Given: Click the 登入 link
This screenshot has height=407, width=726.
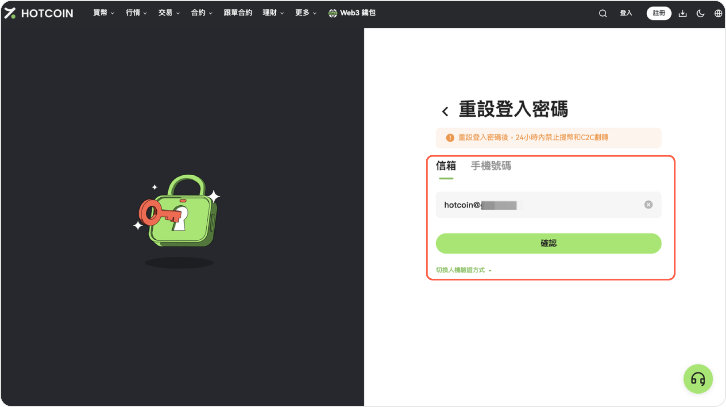Looking at the screenshot, I should click(626, 13).
